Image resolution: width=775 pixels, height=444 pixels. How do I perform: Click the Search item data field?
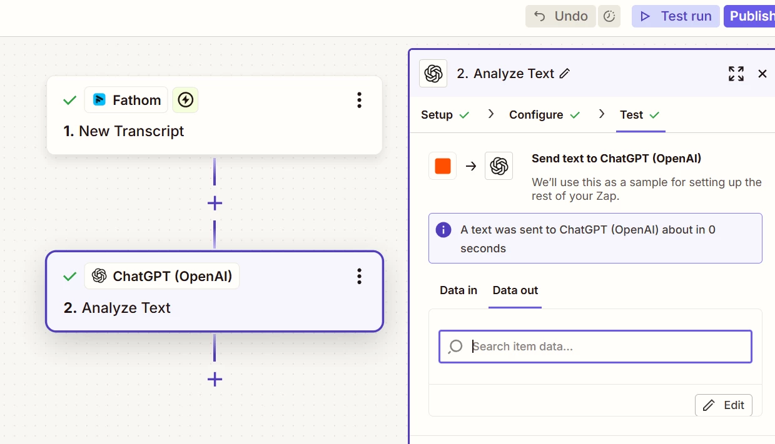[595, 347]
